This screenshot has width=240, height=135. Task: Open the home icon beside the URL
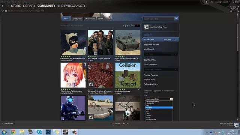(x=6, y=11)
